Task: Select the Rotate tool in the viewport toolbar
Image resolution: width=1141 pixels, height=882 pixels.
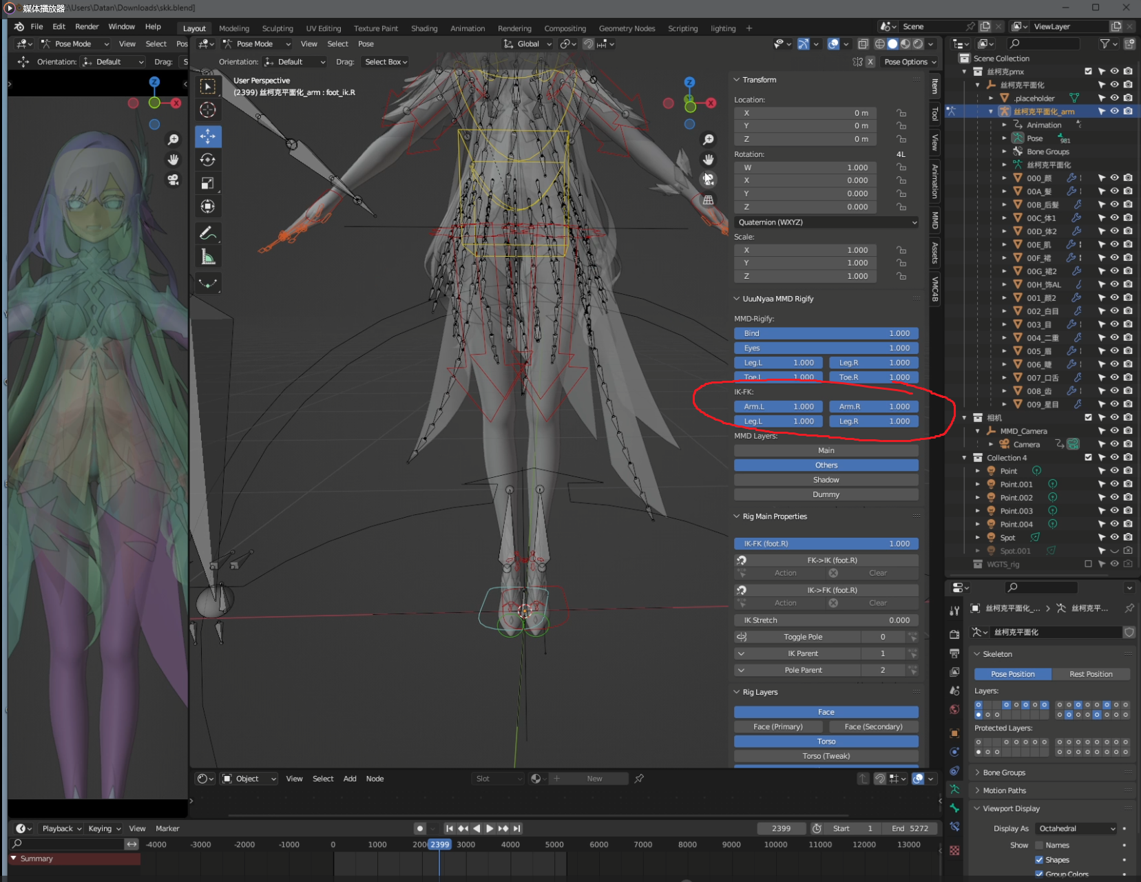Action: click(x=208, y=160)
